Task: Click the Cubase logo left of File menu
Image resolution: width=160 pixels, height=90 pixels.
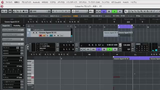Action: 2,2
